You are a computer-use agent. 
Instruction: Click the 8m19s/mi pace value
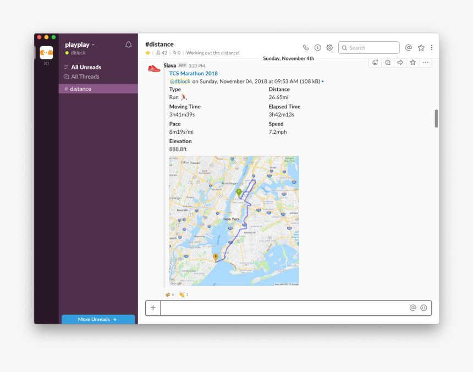[182, 132]
